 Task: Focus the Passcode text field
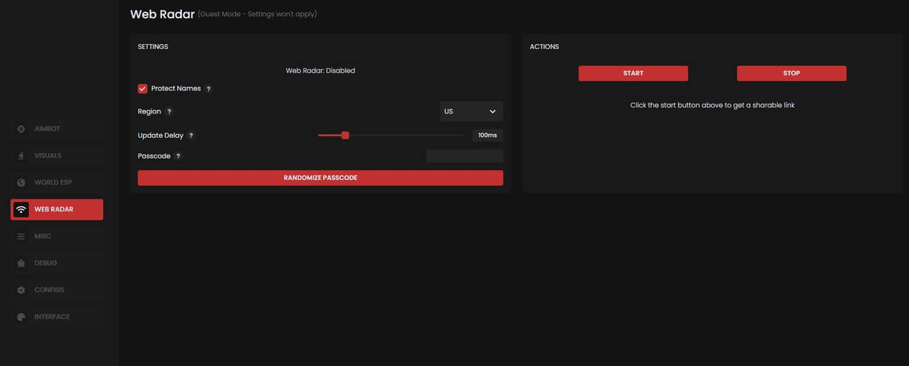click(464, 156)
